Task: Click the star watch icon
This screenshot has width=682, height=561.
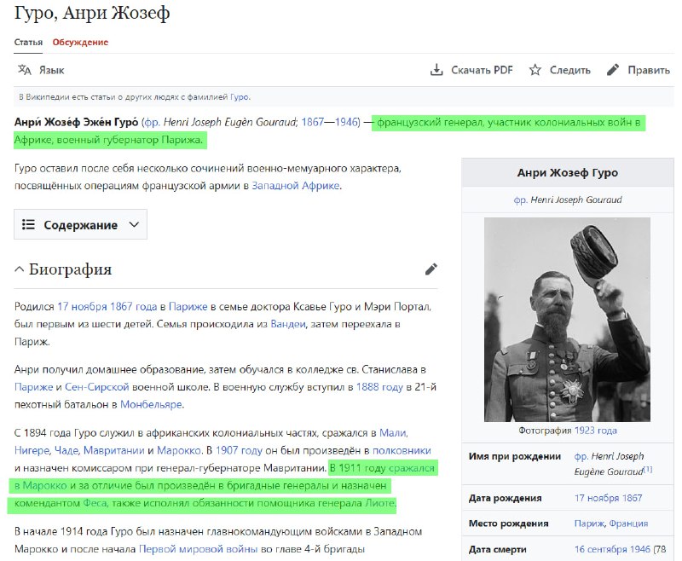Action: pyautogui.click(x=535, y=70)
